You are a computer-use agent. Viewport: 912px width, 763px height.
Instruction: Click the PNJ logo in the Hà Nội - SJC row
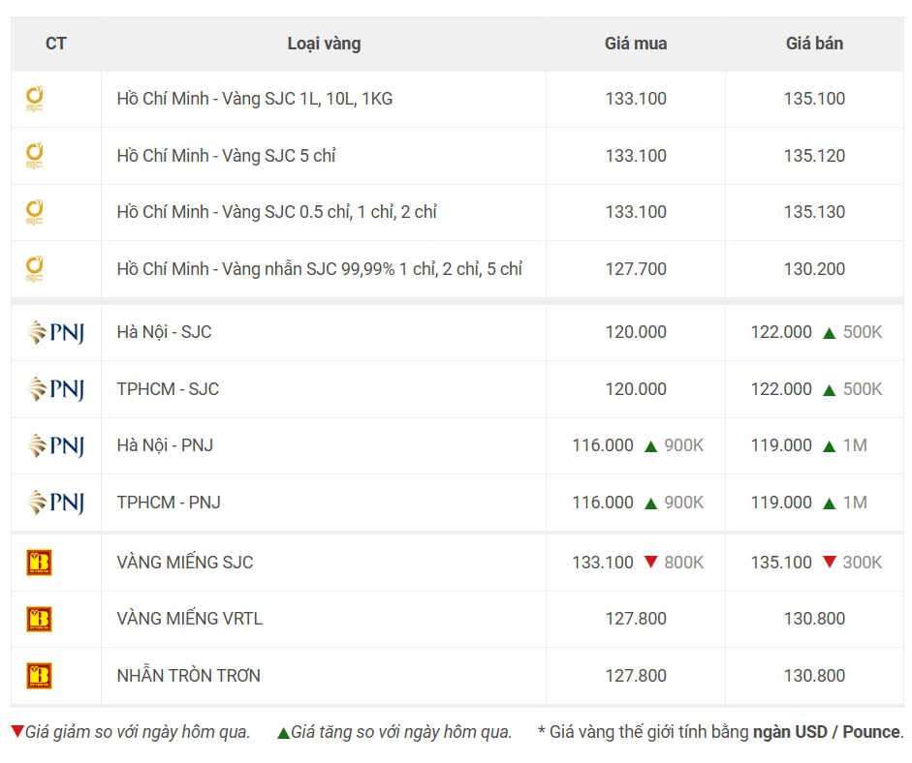coord(56,332)
